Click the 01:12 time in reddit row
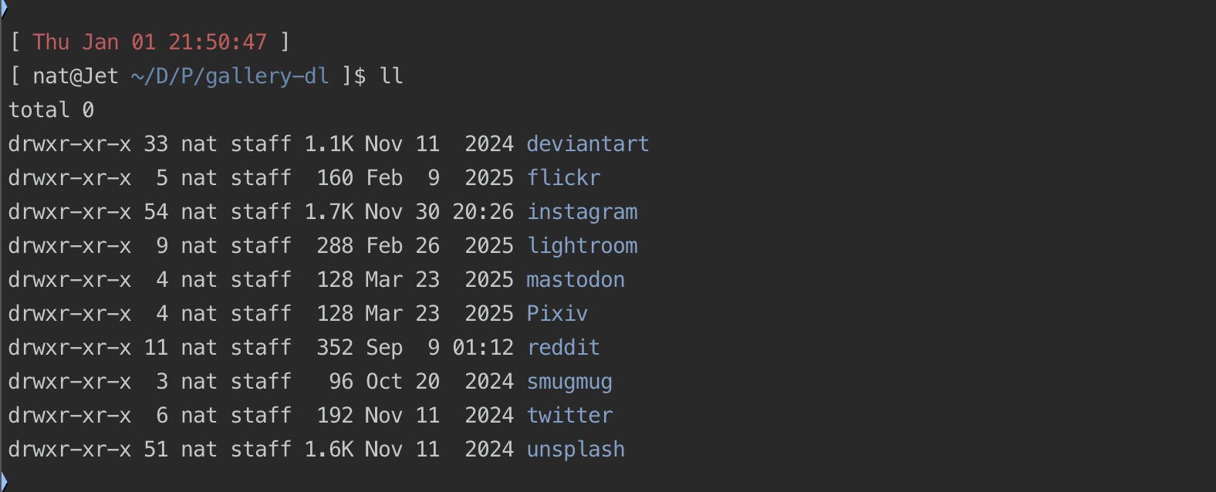Screen dimensions: 1216x492 (x=483, y=348)
